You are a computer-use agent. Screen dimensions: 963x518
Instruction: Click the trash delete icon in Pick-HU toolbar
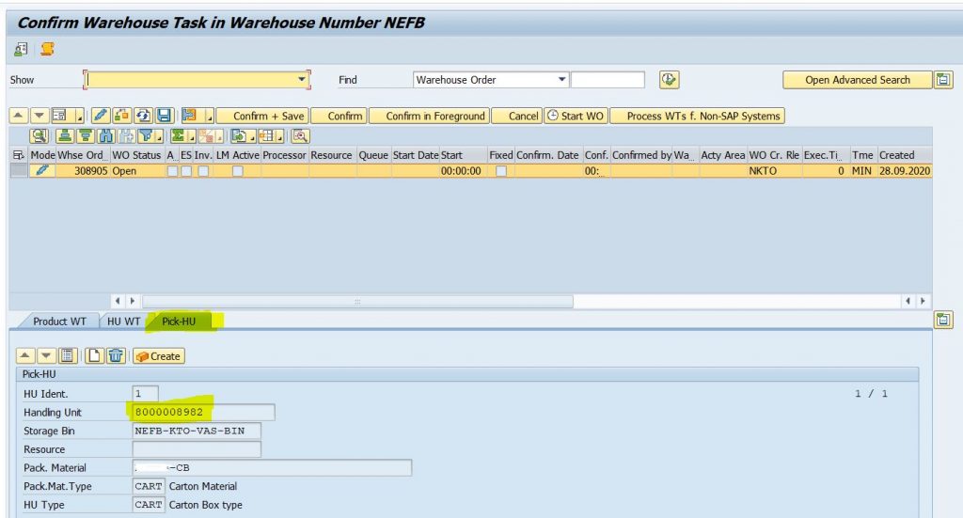point(116,355)
